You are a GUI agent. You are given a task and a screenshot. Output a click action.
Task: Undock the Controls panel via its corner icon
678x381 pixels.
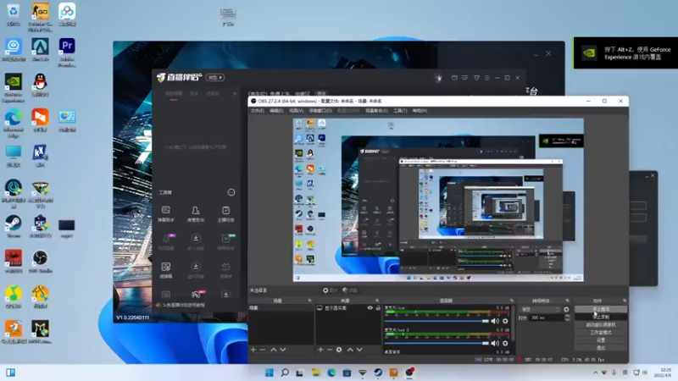tap(625, 301)
